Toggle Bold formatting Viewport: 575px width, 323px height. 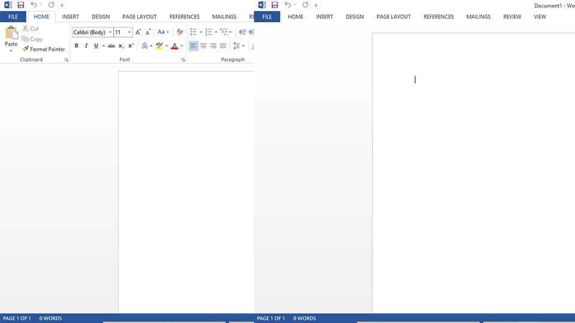[76, 46]
